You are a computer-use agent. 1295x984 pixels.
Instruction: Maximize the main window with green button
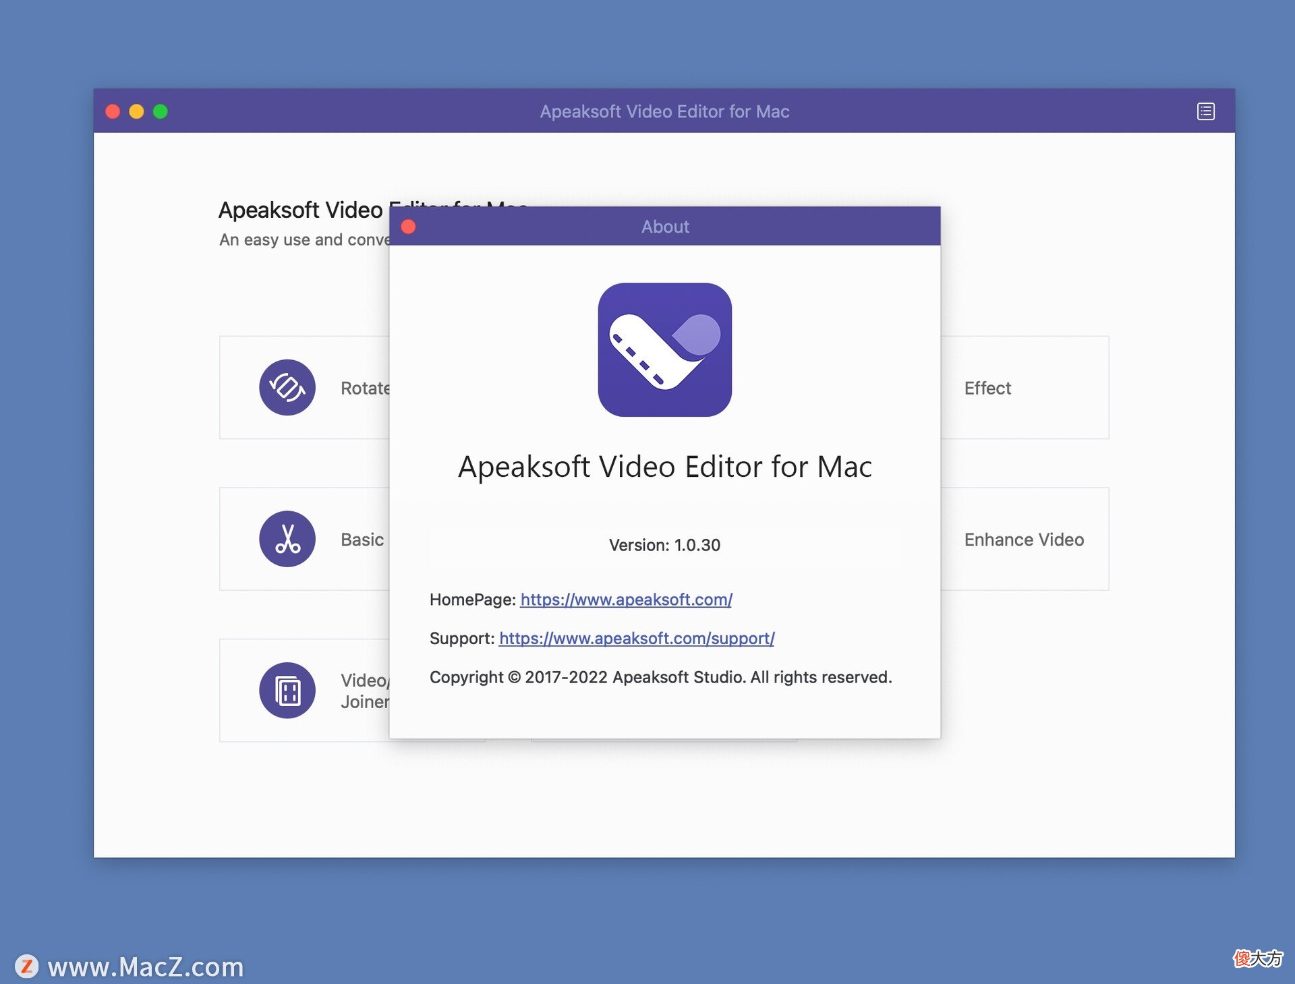(161, 111)
